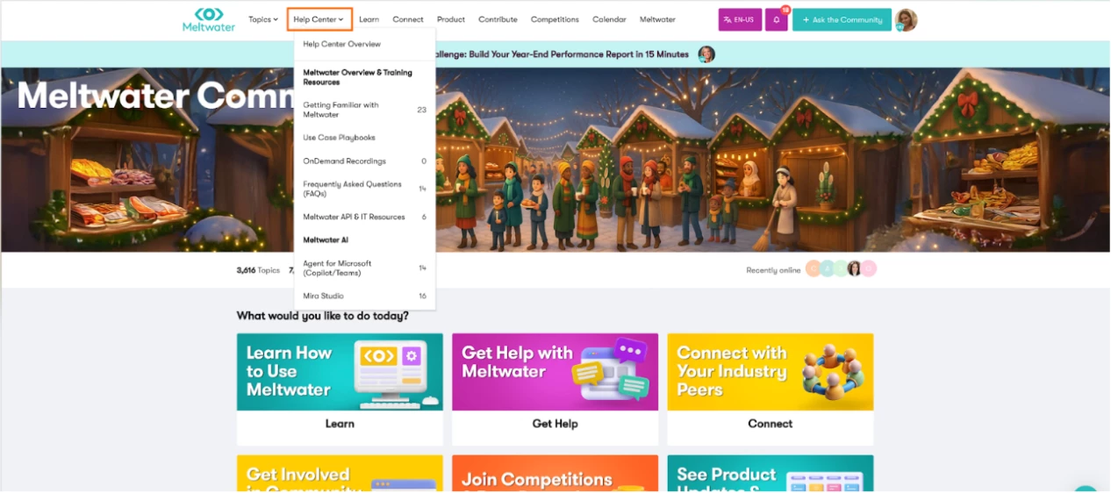Screen dimensions: 1111x493
Task: Collapse the Help Center dropdown
Action: [x=319, y=19]
